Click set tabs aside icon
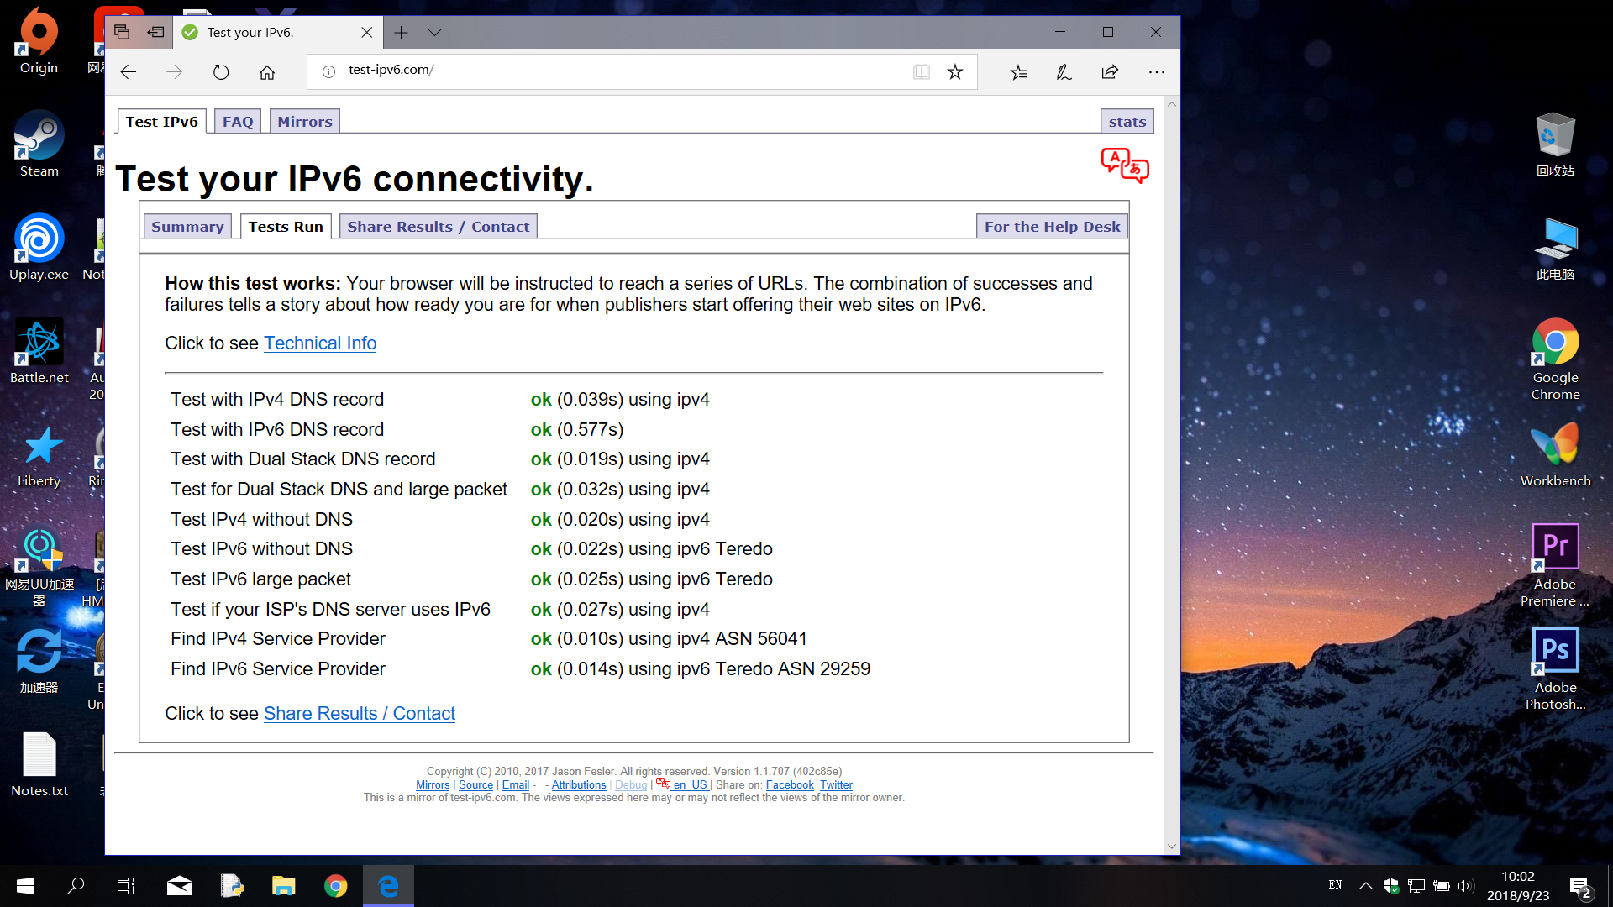 click(x=155, y=32)
